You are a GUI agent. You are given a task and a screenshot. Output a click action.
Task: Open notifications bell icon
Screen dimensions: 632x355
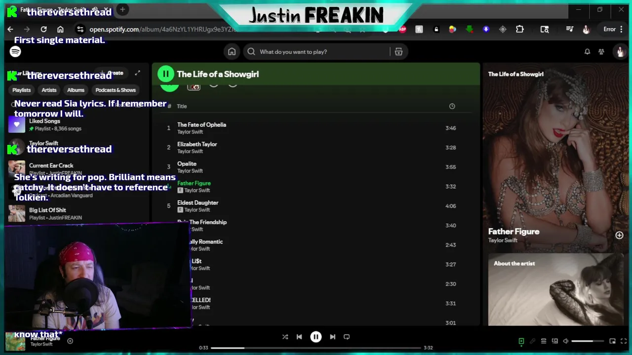click(587, 52)
